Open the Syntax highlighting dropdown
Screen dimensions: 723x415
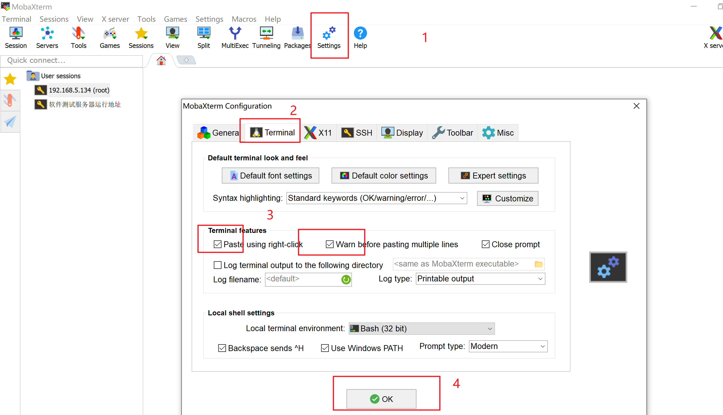[377, 198]
